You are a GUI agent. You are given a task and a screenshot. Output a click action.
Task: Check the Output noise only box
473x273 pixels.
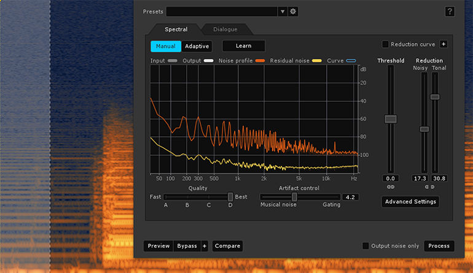[365, 246]
